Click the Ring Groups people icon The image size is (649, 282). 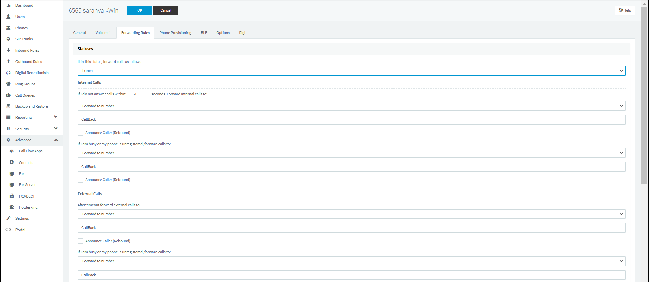9,84
